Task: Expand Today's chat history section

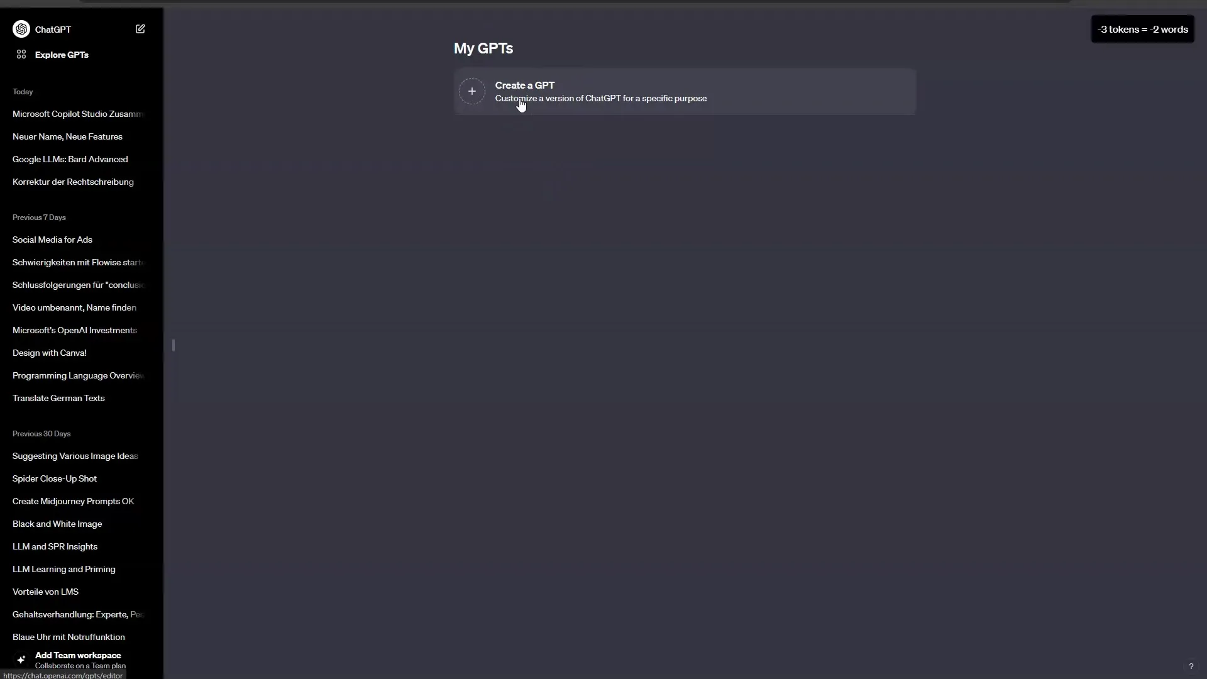Action: [23, 91]
